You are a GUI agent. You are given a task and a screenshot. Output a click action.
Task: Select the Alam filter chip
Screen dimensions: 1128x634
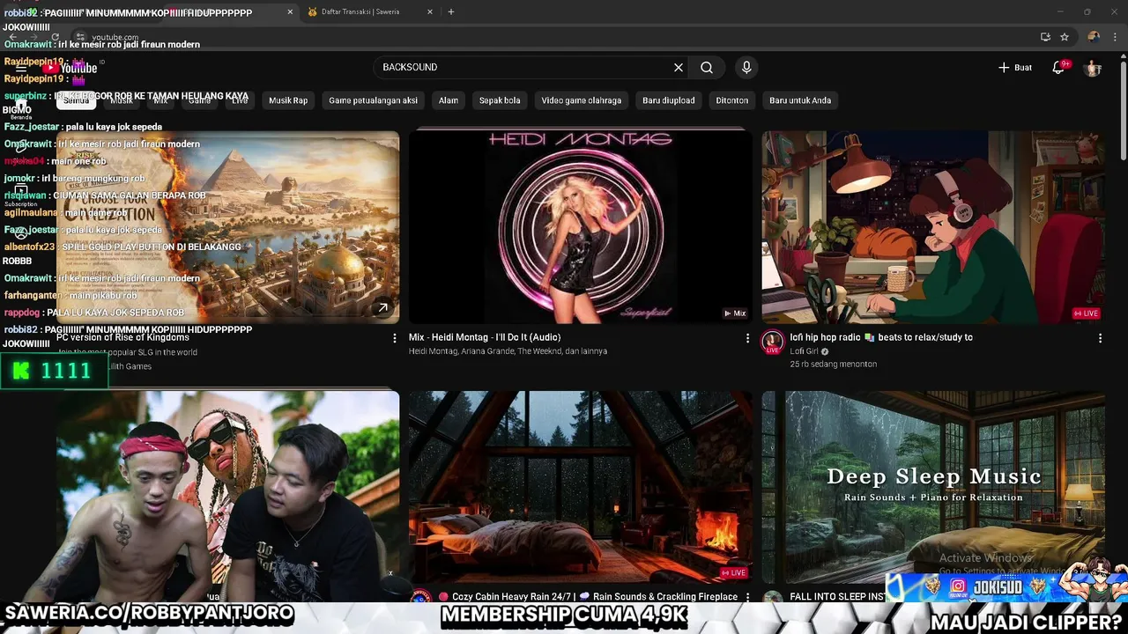coord(449,100)
